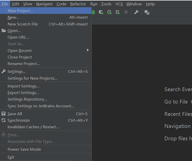The width and height of the screenshot is (192, 161).
Task: Open settings via the wrench icon
Action: pos(136,12)
